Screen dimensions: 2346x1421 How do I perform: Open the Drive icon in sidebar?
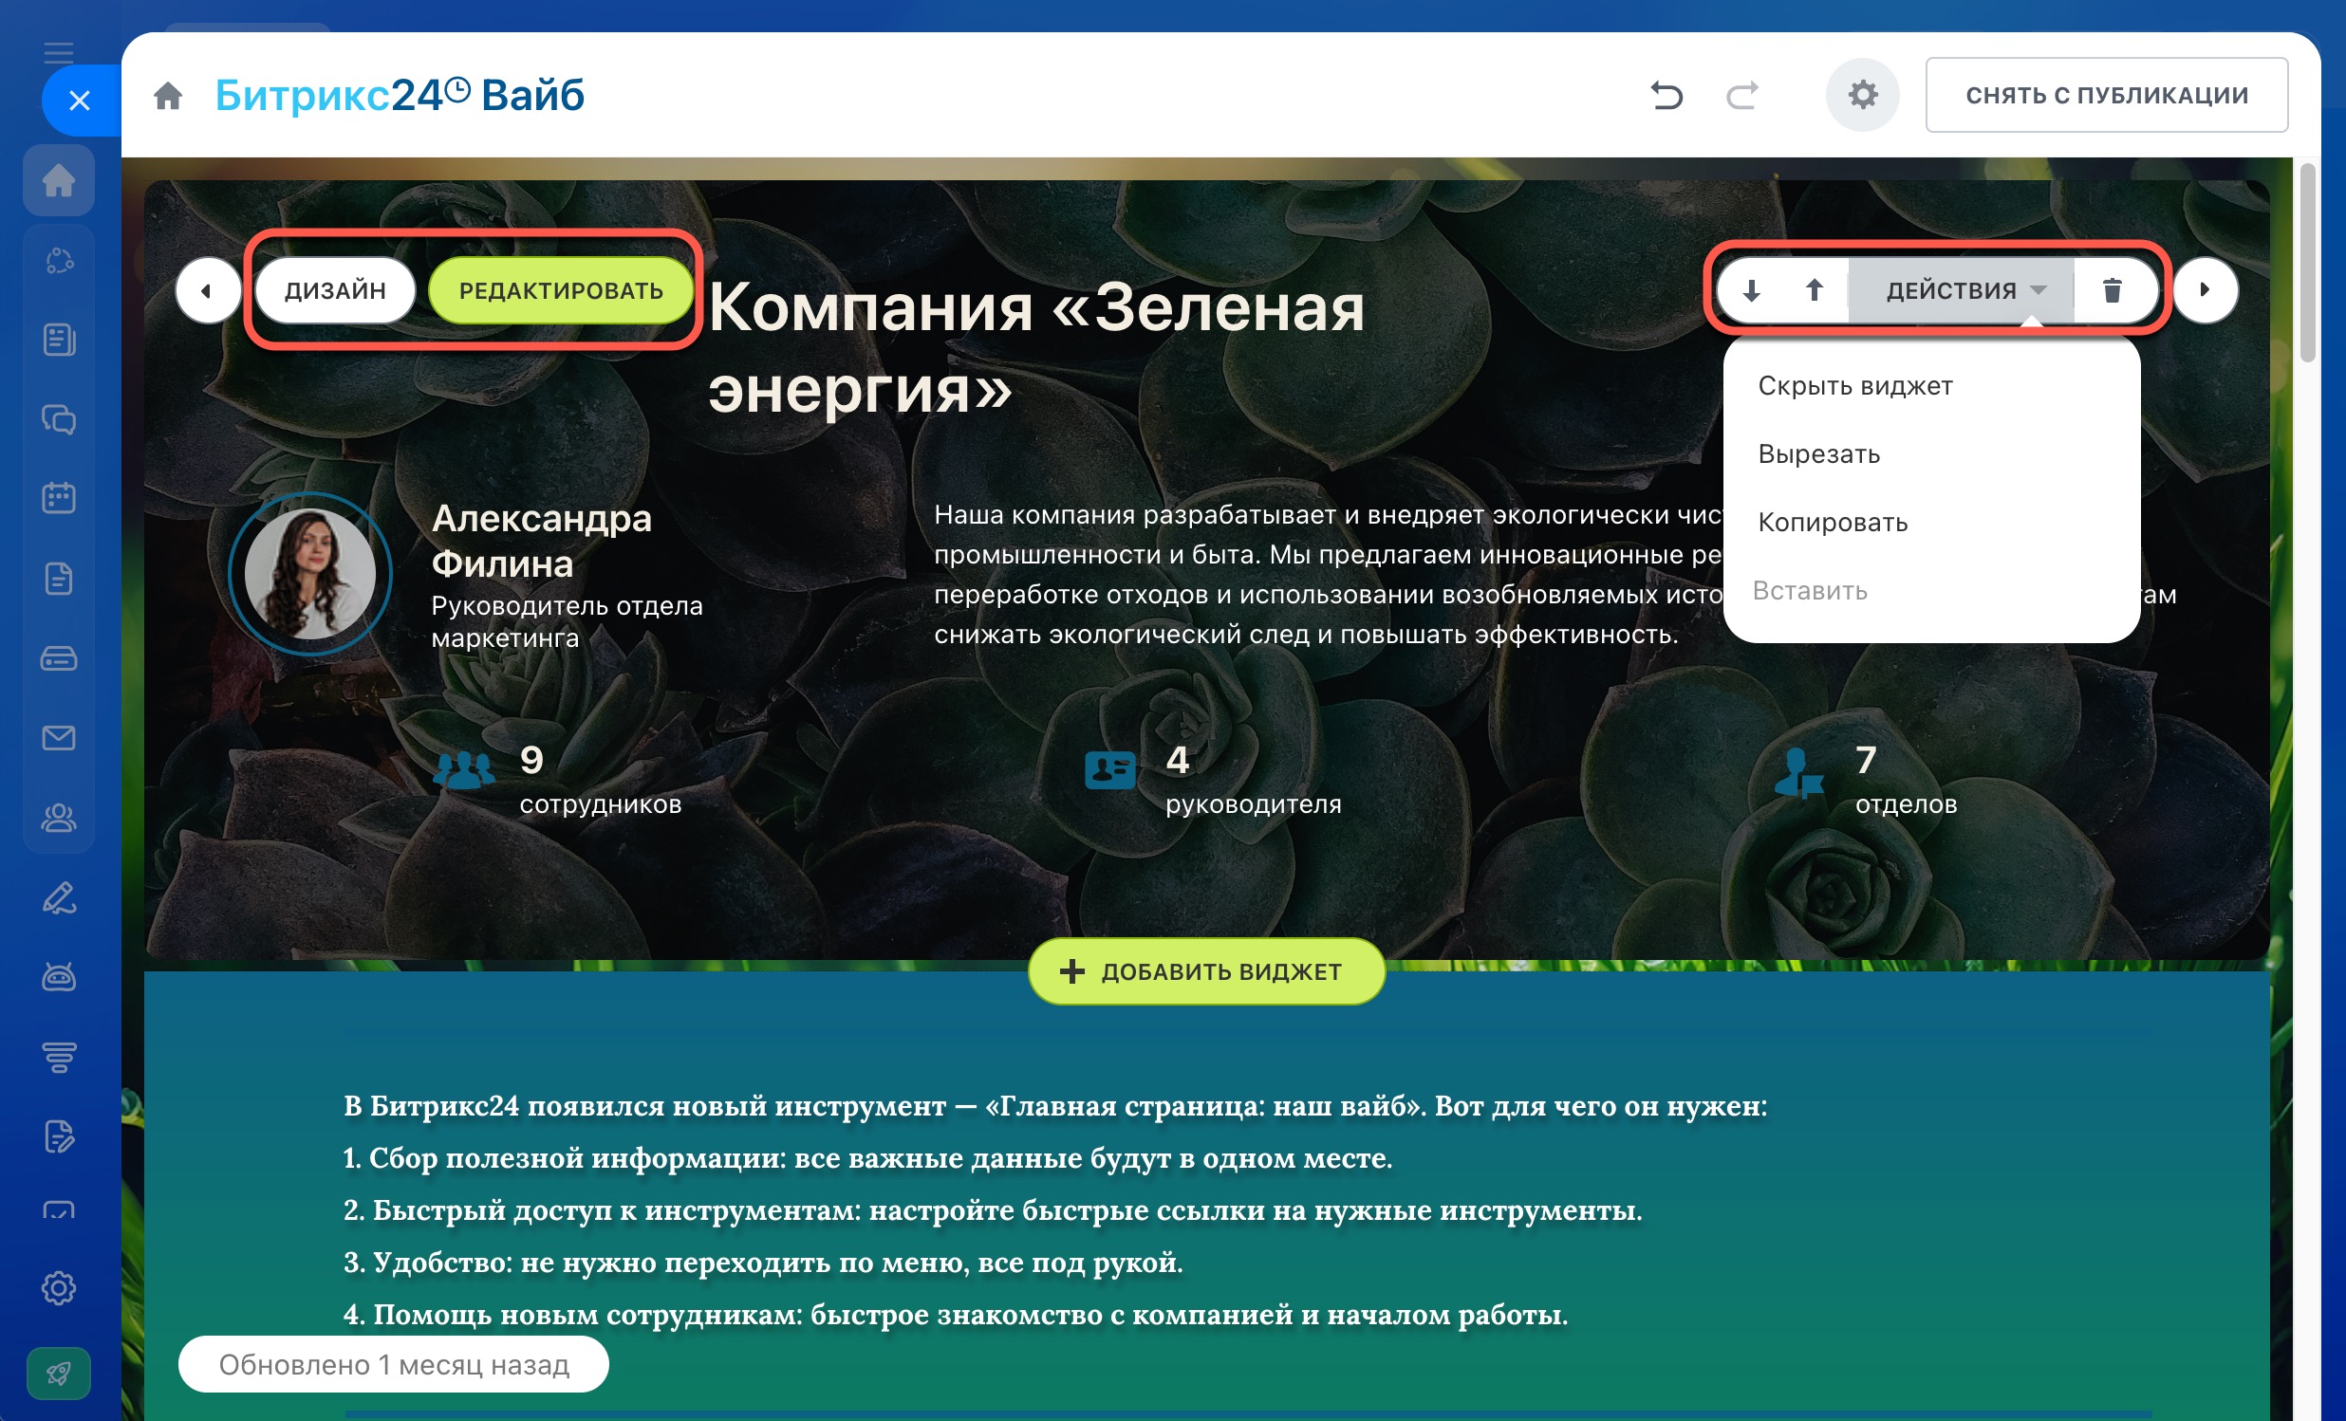pos(59,658)
